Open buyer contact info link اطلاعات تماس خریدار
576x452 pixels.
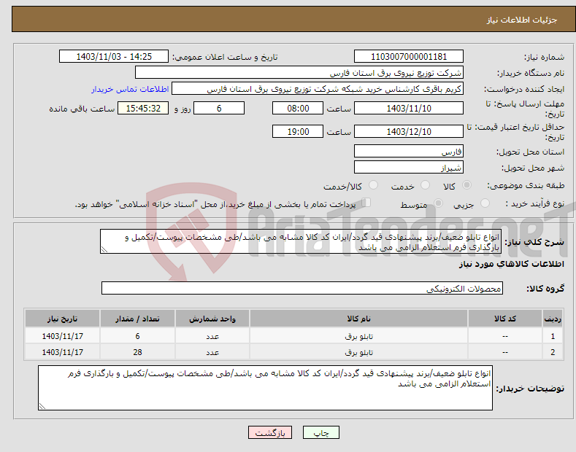point(130,89)
